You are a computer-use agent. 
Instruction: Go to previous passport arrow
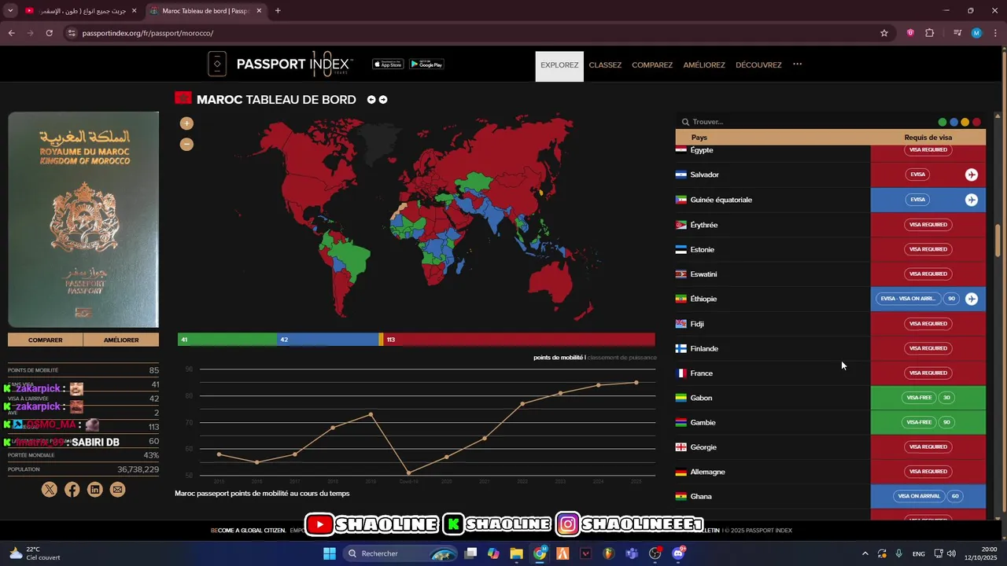(x=371, y=100)
